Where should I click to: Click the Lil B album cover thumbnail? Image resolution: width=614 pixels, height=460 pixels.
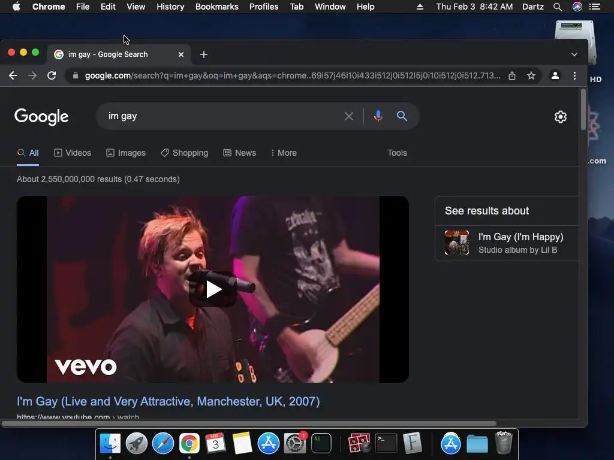pos(457,243)
